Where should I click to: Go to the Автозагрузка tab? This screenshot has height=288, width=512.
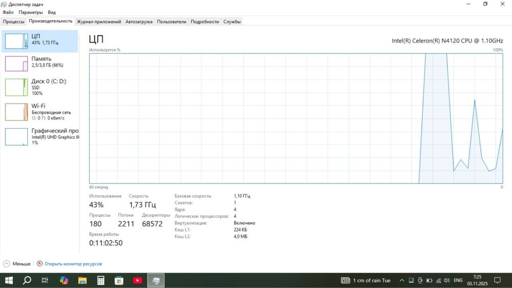click(139, 22)
